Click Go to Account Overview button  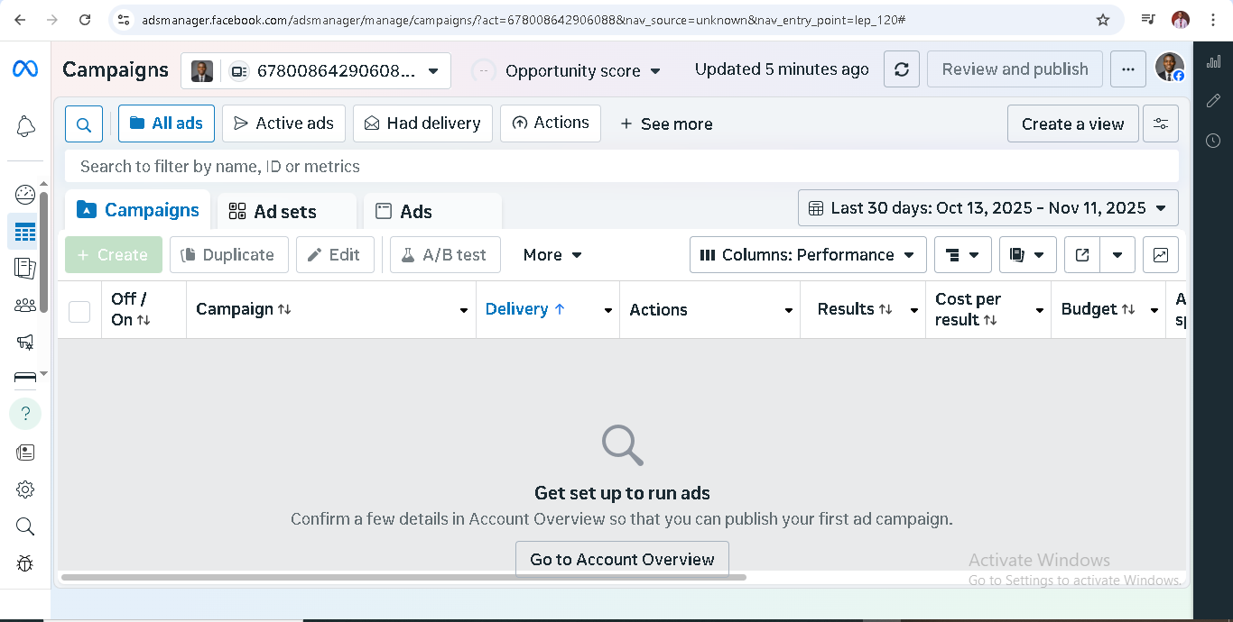pyautogui.click(x=622, y=560)
